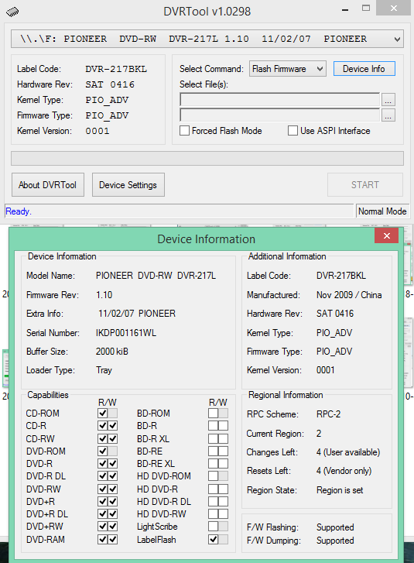Screen dimensions: 414x563
Task: Expand the Select Command dropdown showing Flash Firmware
Action: pos(288,69)
